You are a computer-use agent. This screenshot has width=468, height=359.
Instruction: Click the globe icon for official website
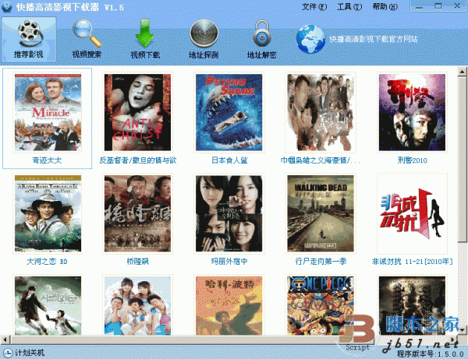(x=310, y=39)
